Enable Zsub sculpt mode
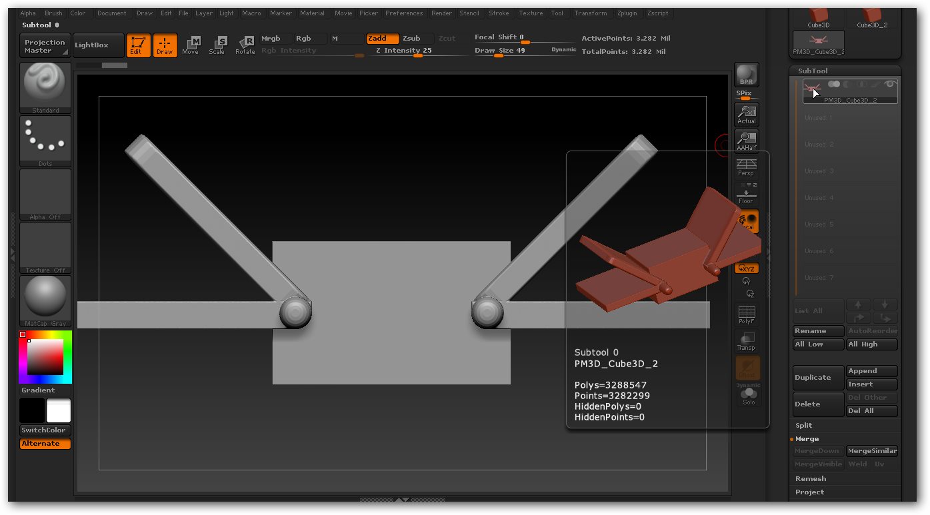Image resolution: width=930 pixels, height=515 pixels. coord(417,39)
